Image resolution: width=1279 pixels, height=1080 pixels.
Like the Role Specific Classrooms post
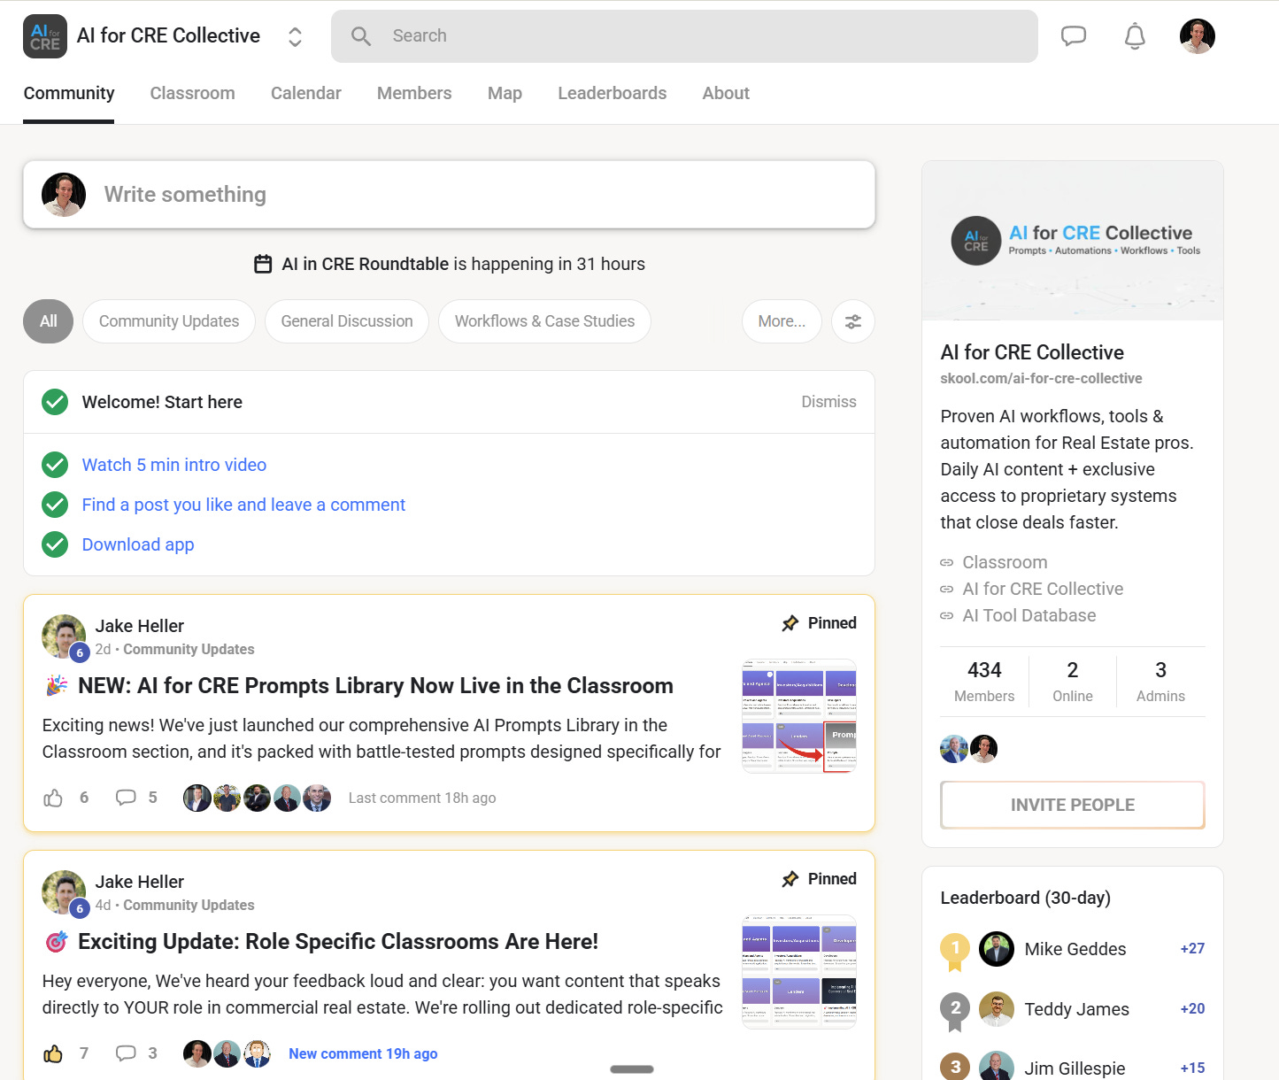(x=53, y=1053)
